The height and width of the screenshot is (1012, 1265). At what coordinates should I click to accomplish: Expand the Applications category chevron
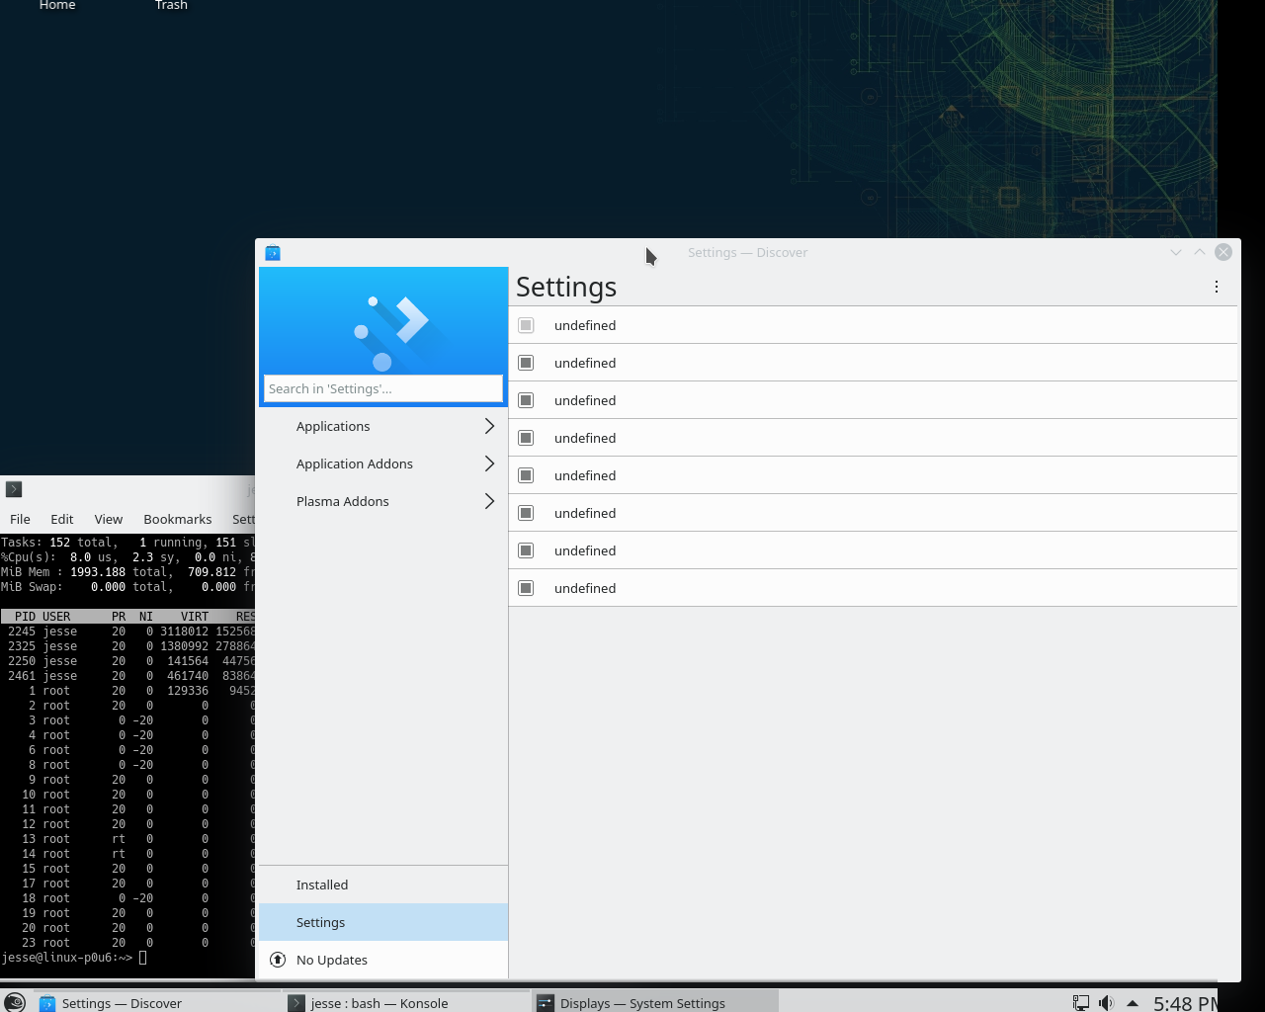pyautogui.click(x=489, y=426)
